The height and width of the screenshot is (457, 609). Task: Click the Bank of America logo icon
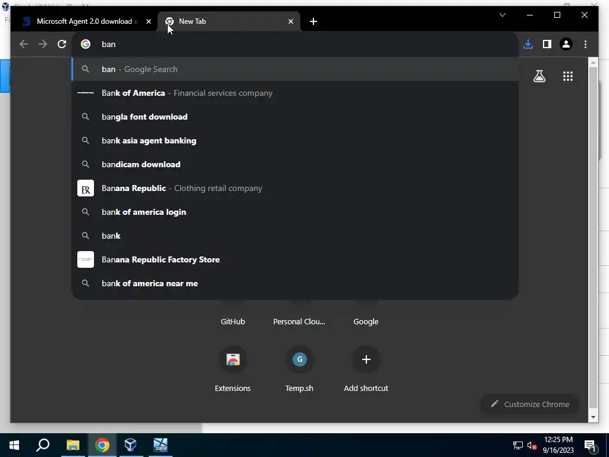coord(86,93)
